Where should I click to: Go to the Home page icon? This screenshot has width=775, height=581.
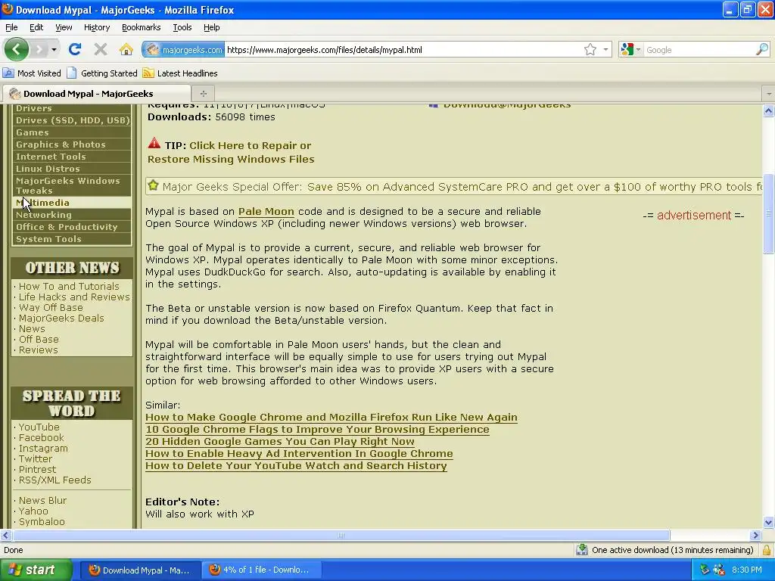click(x=126, y=49)
